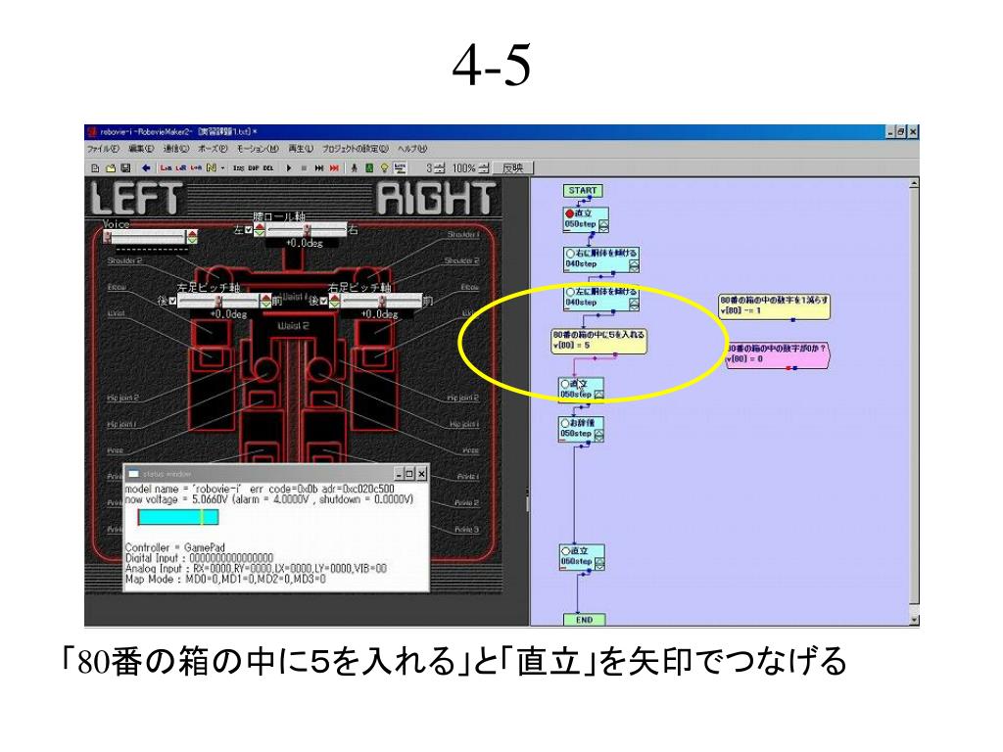Click the 腰ロール軸 up/down arrow stepper
1003x752 pixels.
(x=259, y=229)
